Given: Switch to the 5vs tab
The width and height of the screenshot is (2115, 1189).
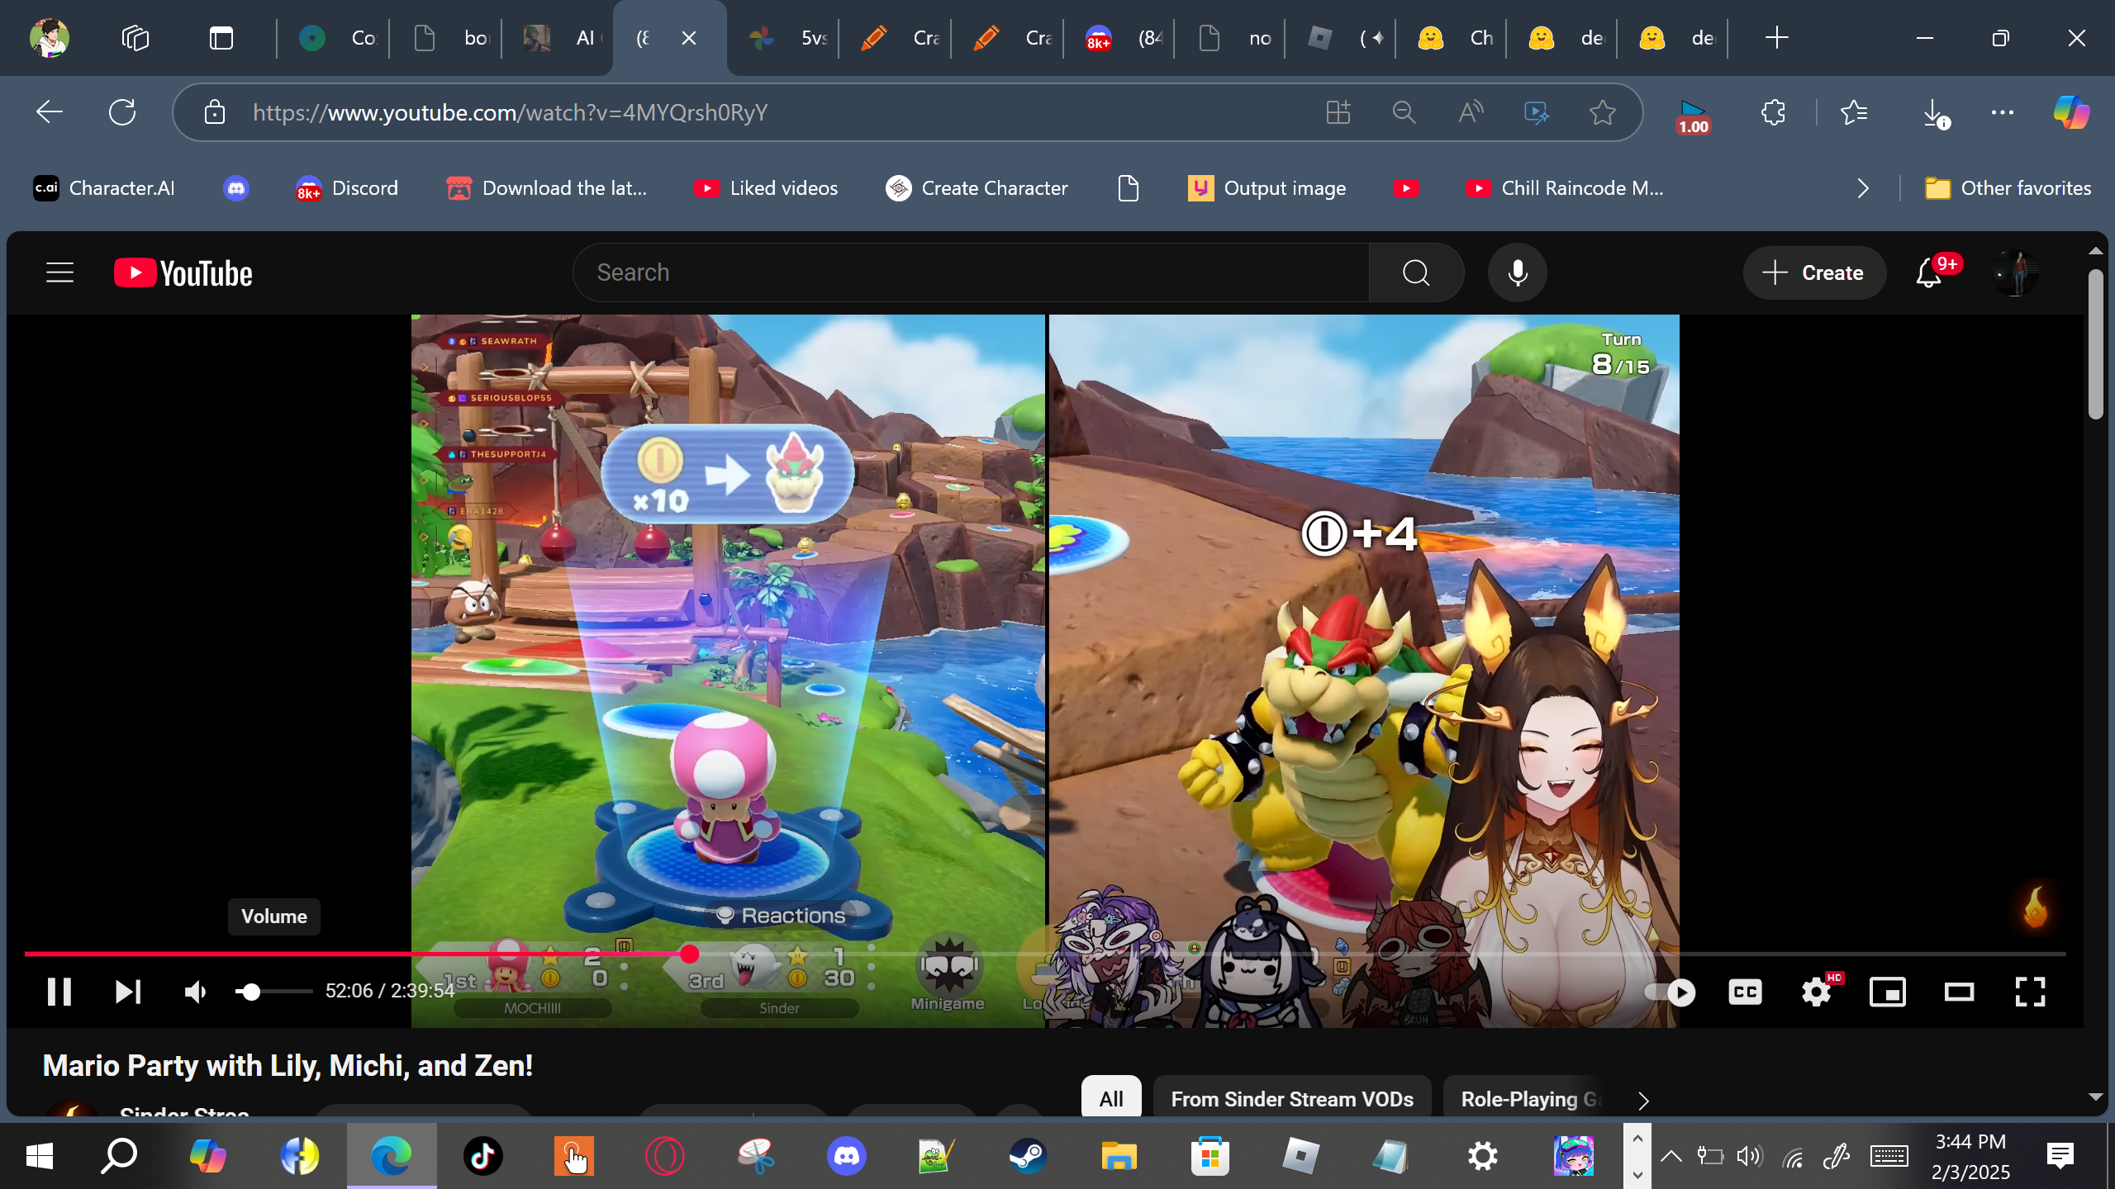Looking at the screenshot, I should point(785,38).
